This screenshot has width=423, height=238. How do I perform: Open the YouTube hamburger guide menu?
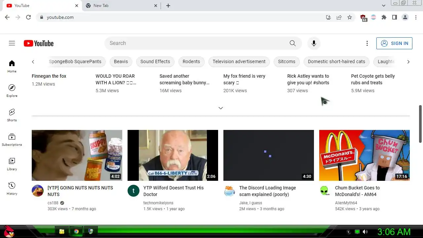click(12, 43)
